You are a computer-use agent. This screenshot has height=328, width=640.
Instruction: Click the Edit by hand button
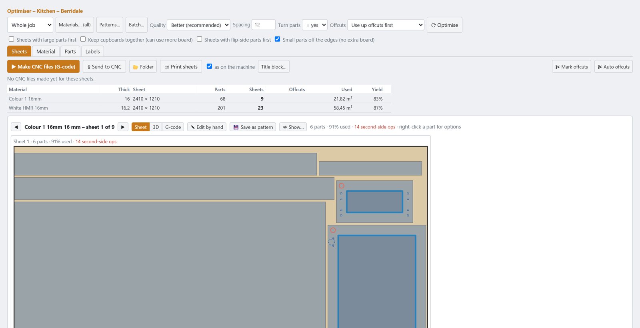click(x=207, y=127)
